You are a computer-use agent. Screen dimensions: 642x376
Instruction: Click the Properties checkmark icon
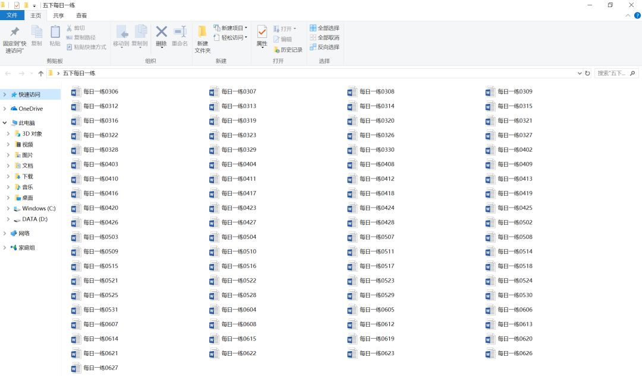pyautogui.click(x=262, y=32)
